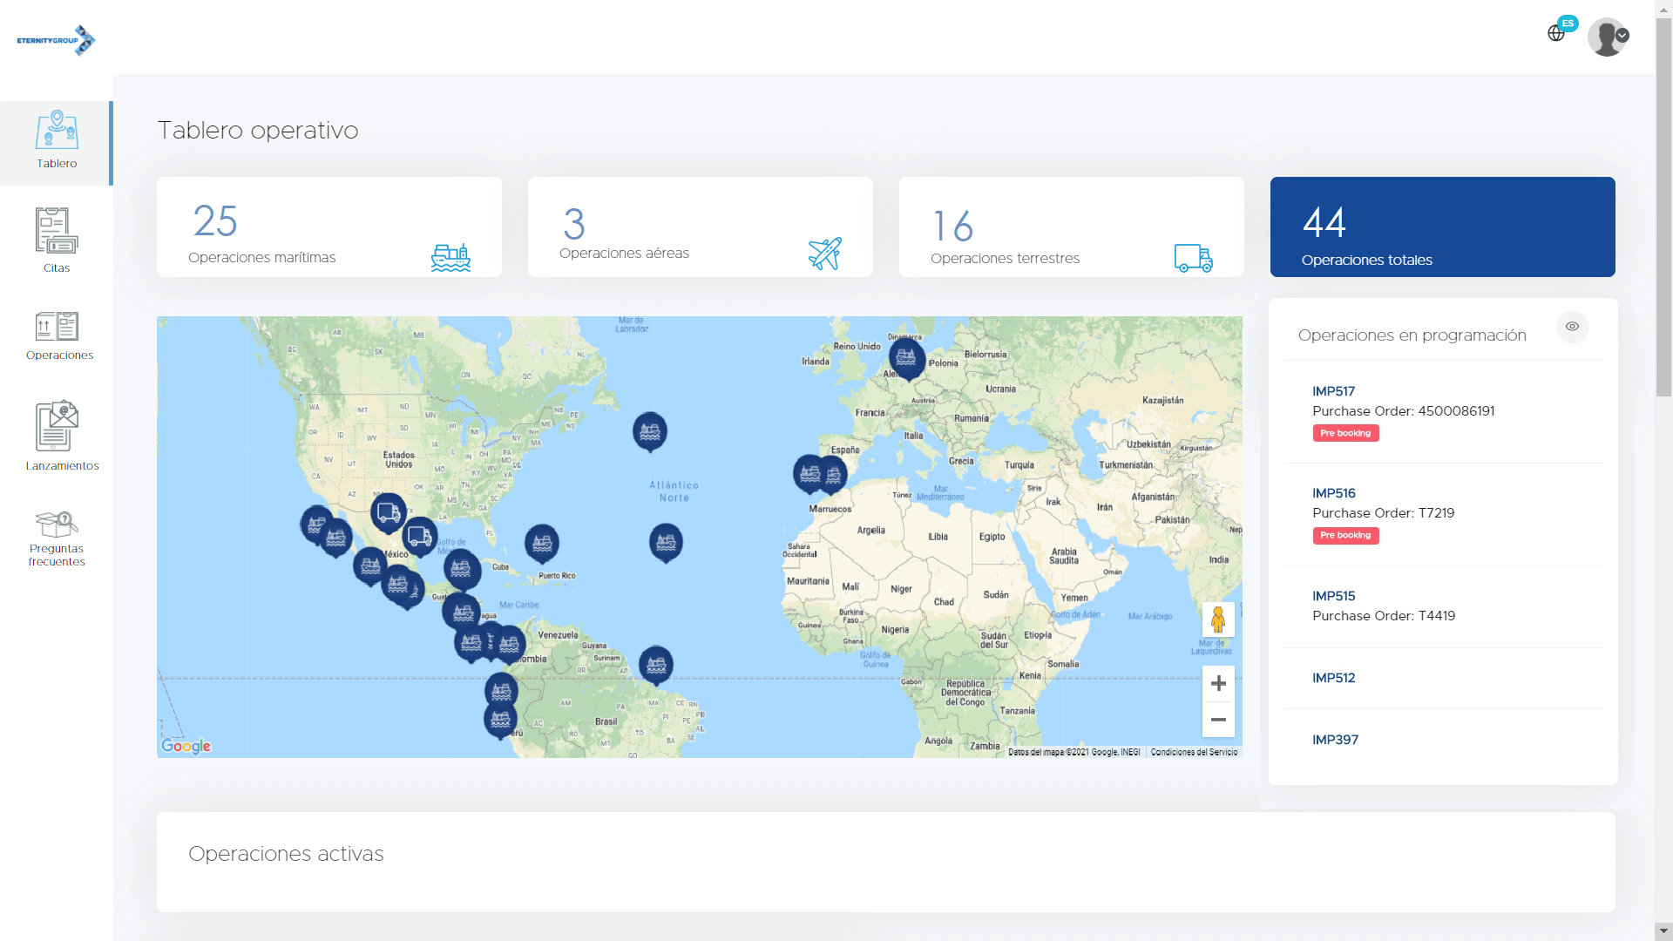Click the left ship marker near Portugal
The height and width of the screenshot is (941, 1673).
click(x=809, y=474)
